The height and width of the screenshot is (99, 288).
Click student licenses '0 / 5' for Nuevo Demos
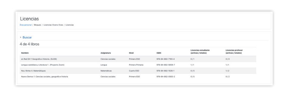coord(193,77)
